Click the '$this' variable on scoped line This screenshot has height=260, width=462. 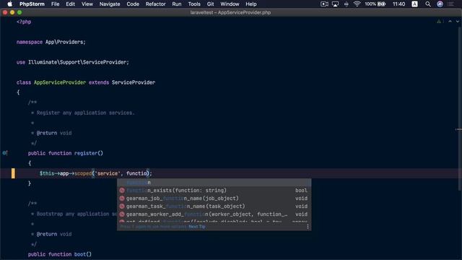click(46, 173)
